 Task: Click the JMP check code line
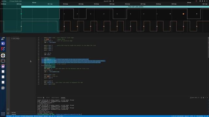point(47,55)
